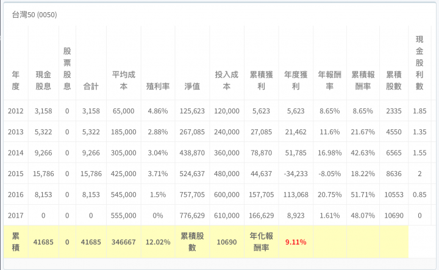Click invested cost 600,000
439x270 pixels.
point(227,194)
